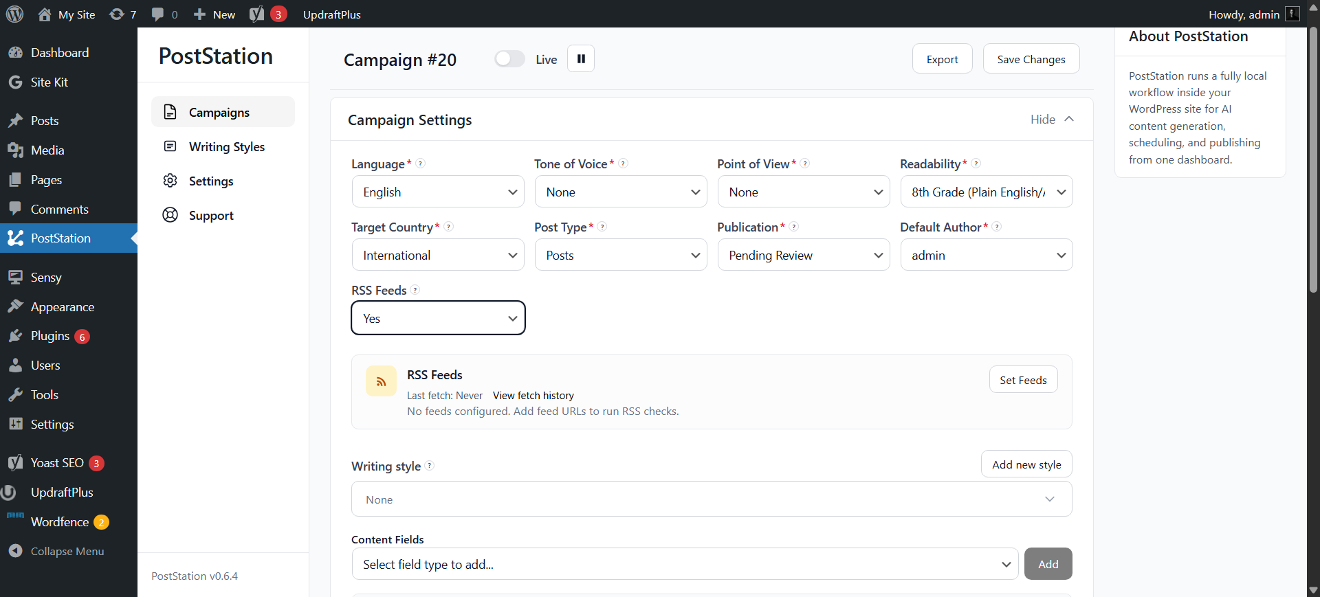Open Users in WordPress sidebar
1320x597 pixels.
(x=69, y=365)
